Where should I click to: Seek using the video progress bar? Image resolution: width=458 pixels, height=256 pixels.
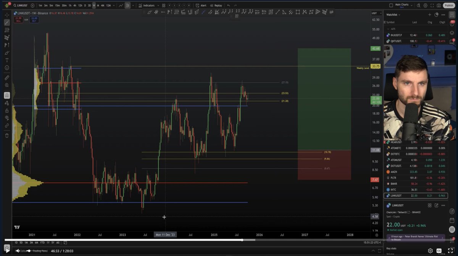[229, 240]
